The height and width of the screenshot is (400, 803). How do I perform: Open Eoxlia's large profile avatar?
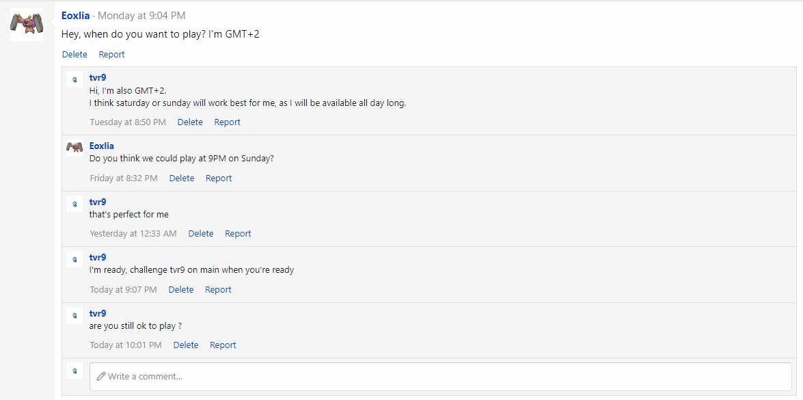(27, 25)
